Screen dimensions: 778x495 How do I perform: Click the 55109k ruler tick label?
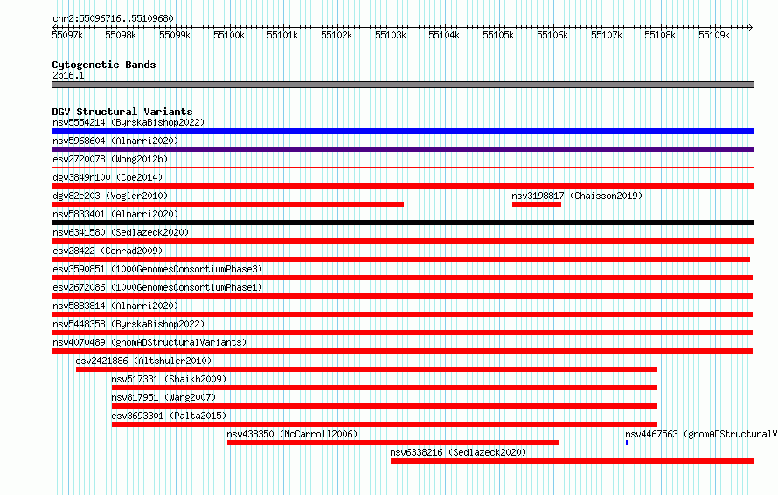[x=714, y=35]
